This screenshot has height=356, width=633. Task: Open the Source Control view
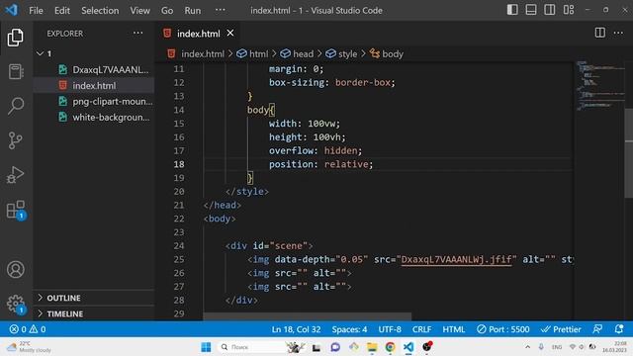(16, 140)
